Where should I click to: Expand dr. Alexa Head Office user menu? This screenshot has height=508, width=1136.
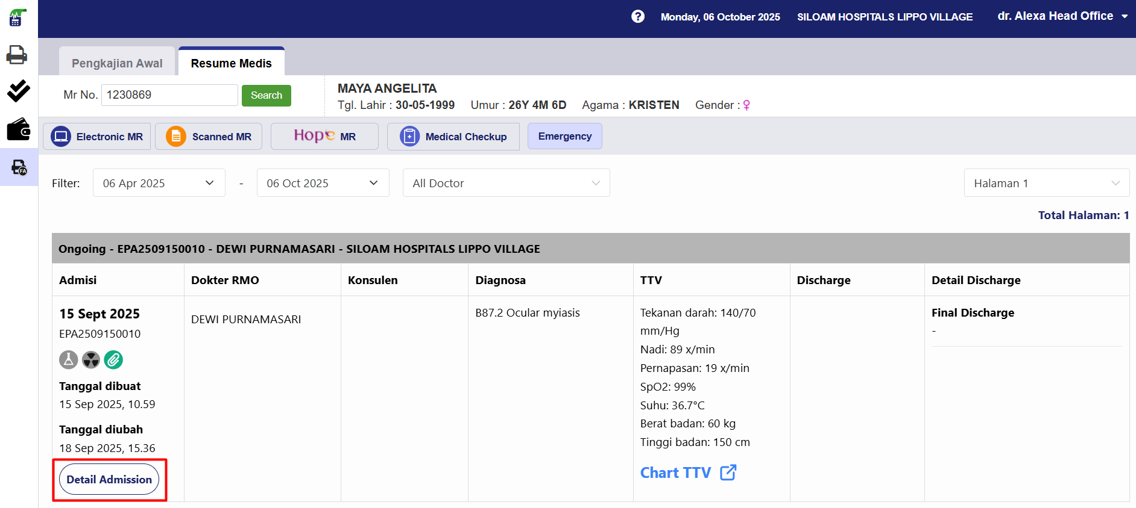(x=1062, y=16)
